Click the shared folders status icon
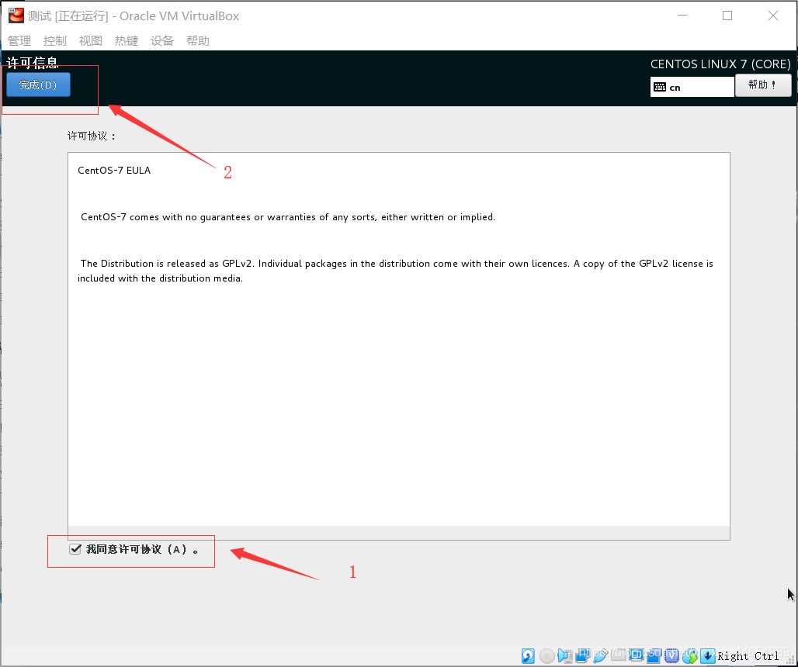Image resolution: width=798 pixels, height=667 pixels. 619,655
